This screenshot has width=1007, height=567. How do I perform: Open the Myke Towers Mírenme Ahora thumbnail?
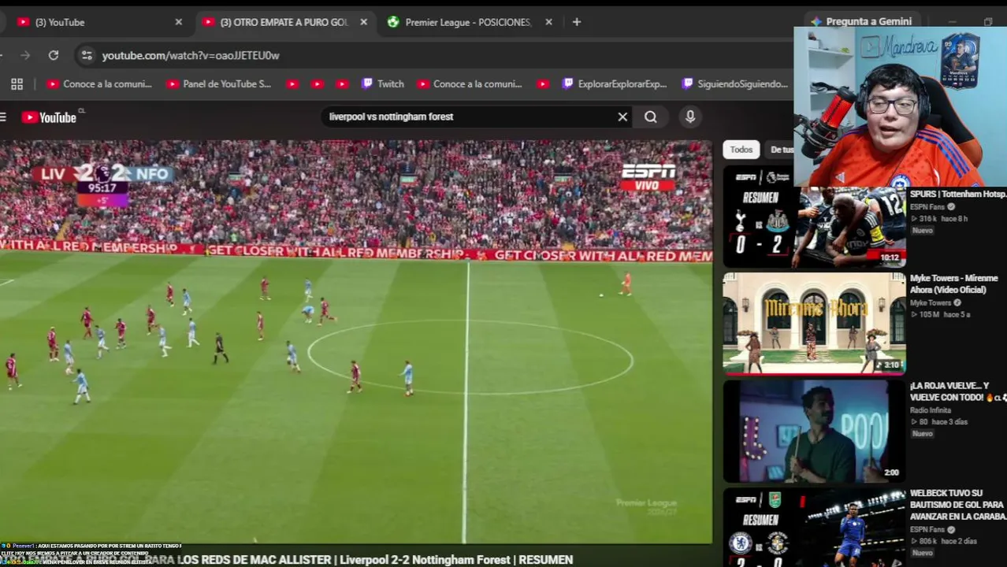pyautogui.click(x=814, y=323)
